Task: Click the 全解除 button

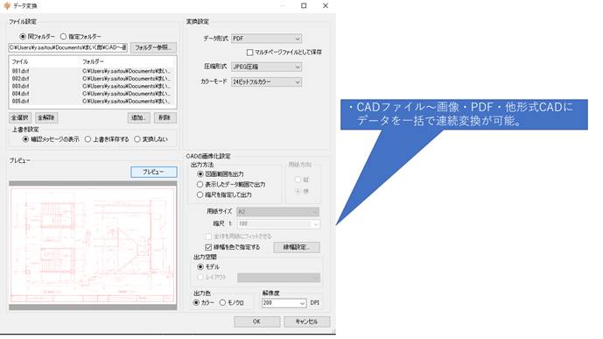Action: point(46,117)
